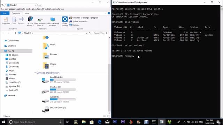Open the Access media dropdown
Viewport: 223px width, 125px height.
(x=30, y=22)
